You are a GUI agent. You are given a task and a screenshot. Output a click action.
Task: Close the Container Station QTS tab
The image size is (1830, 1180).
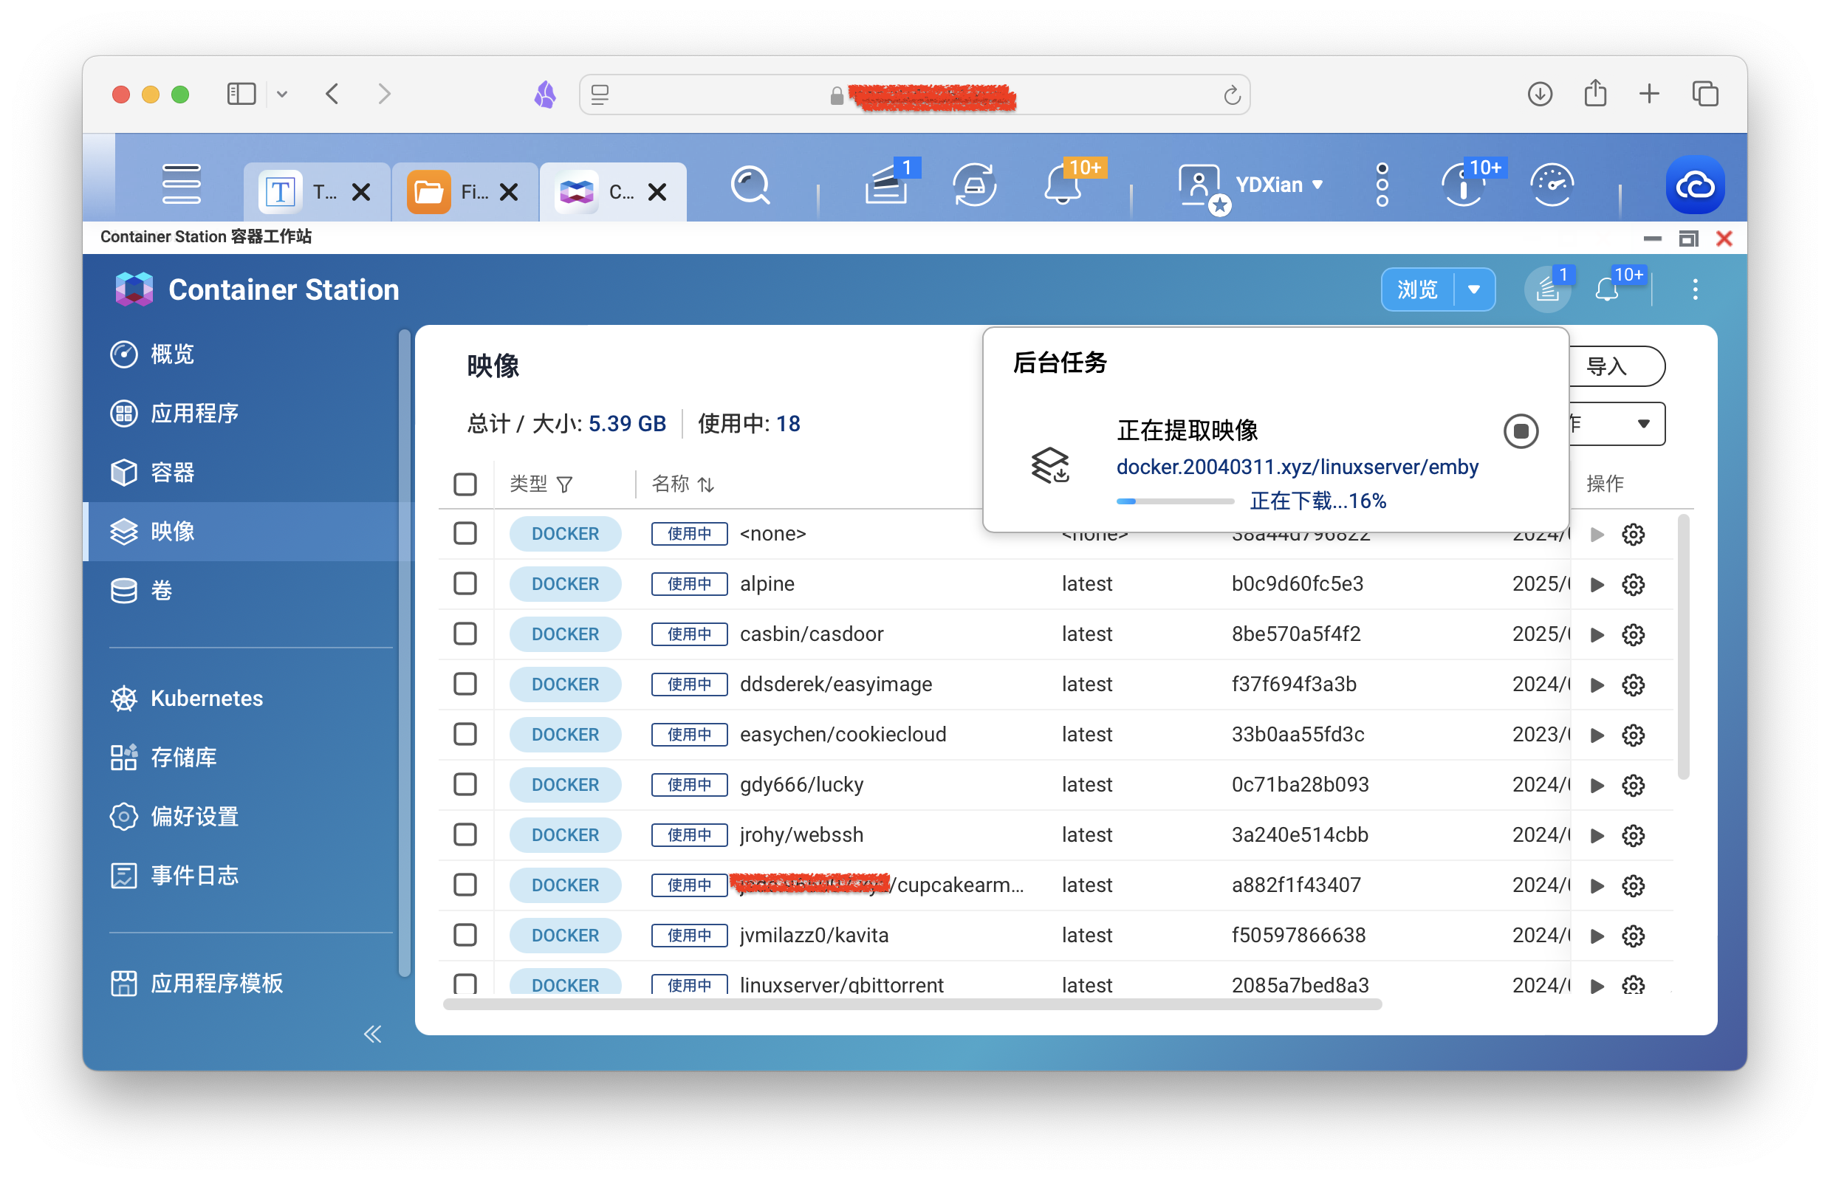657,192
